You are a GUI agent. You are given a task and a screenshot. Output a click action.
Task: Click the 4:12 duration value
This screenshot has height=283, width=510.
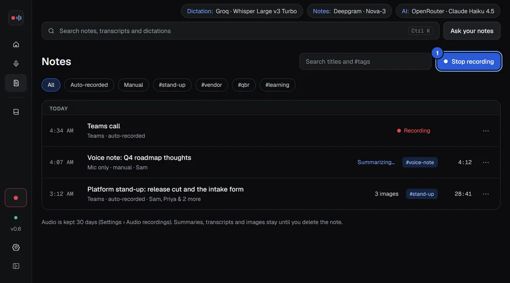coord(465,162)
